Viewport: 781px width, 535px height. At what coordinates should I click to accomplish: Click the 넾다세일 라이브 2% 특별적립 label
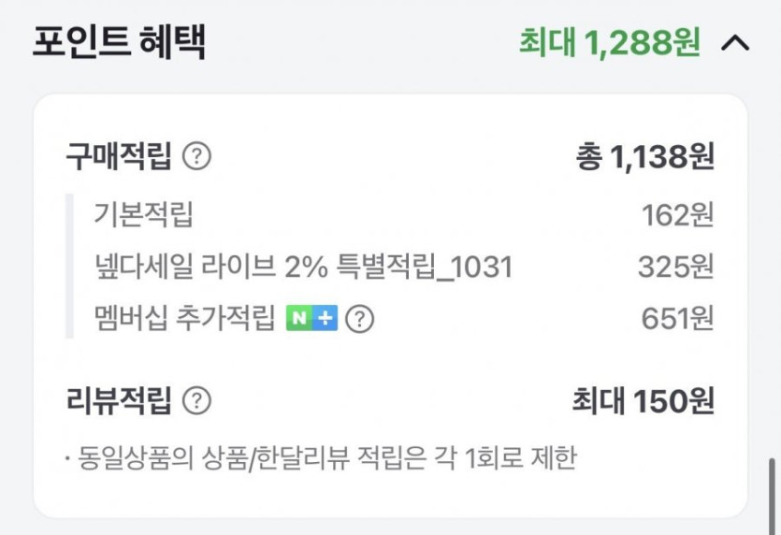point(303,267)
